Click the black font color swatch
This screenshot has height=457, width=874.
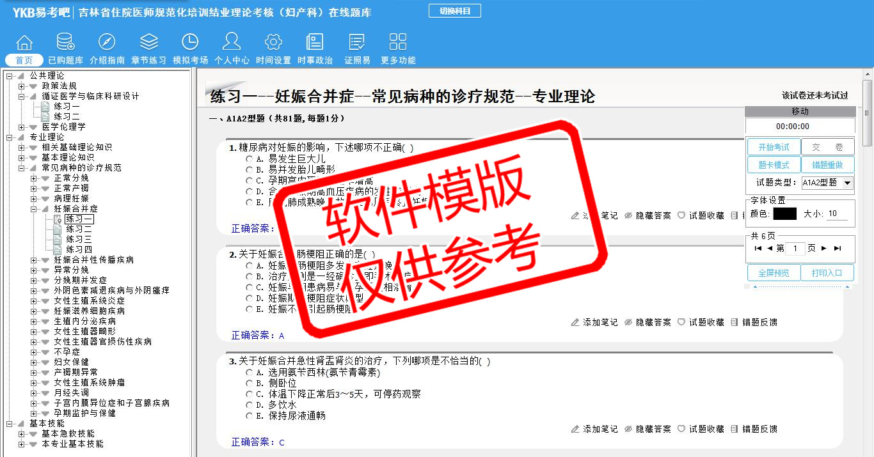coord(784,214)
